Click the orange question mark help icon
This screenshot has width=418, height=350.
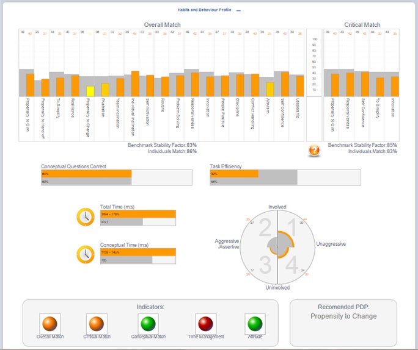pyautogui.click(x=314, y=151)
